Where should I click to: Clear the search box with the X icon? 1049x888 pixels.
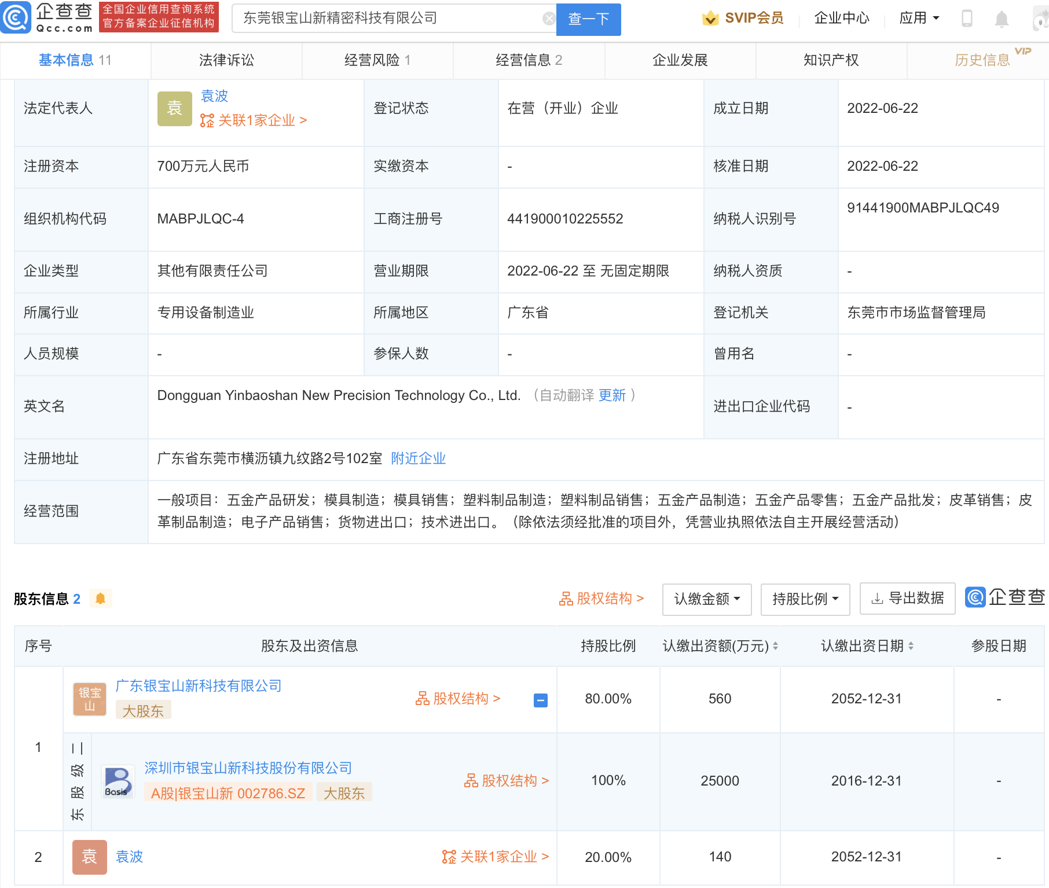[549, 19]
